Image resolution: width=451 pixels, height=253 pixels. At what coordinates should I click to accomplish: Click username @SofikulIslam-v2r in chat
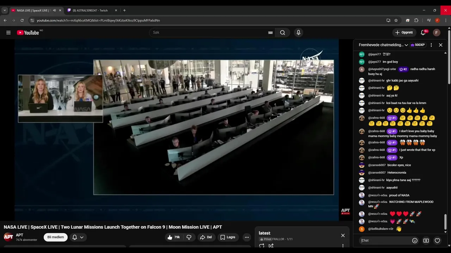click(x=381, y=229)
